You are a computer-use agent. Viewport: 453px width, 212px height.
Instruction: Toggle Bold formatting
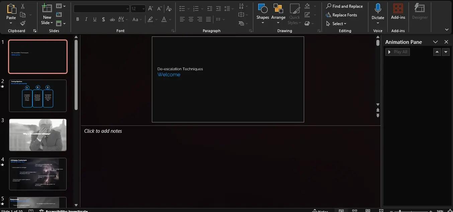click(78, 19)
